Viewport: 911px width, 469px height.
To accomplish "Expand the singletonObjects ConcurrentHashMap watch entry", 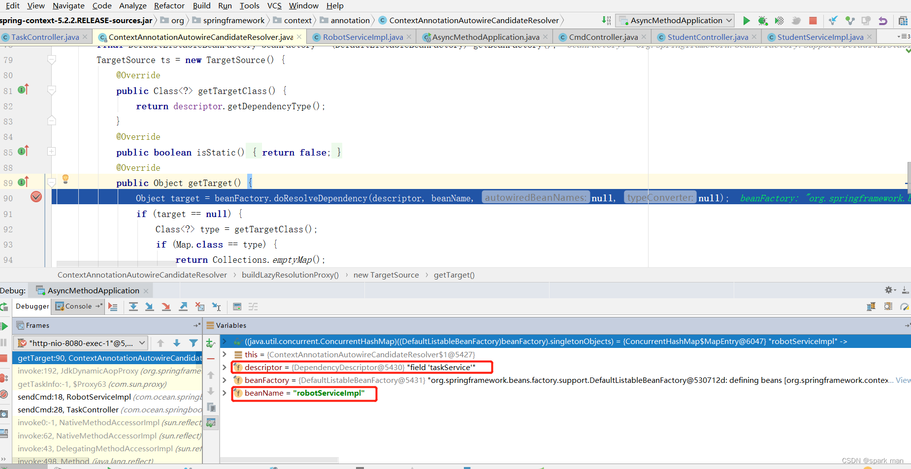I will [224, 341].
